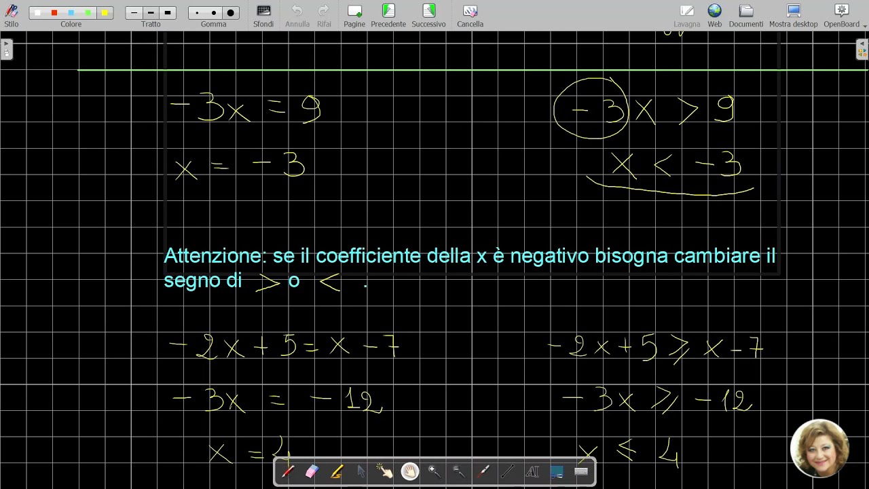
Task: Click the Annulla undo button
Action: pos(297,15)
